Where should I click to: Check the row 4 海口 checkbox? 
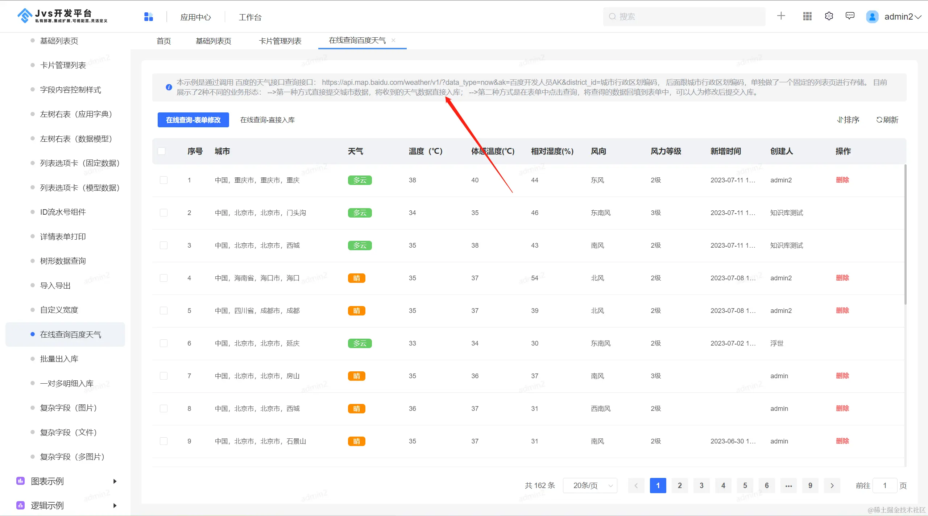[164, 278]
